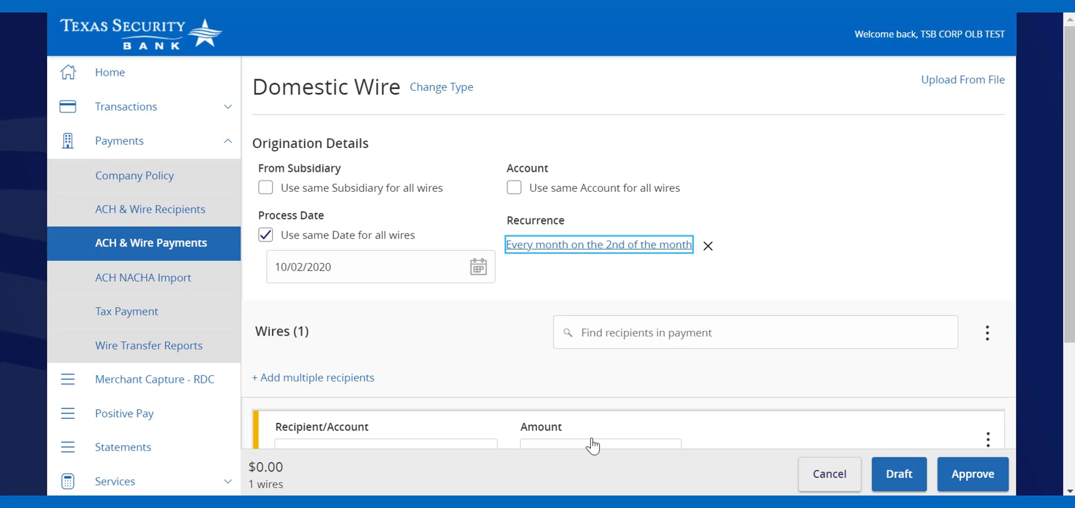Edit the Every month on the 2nd recurrence link
Image resolution: width=1075 pixels, height=508 pixels.
(x=599, y=245)
